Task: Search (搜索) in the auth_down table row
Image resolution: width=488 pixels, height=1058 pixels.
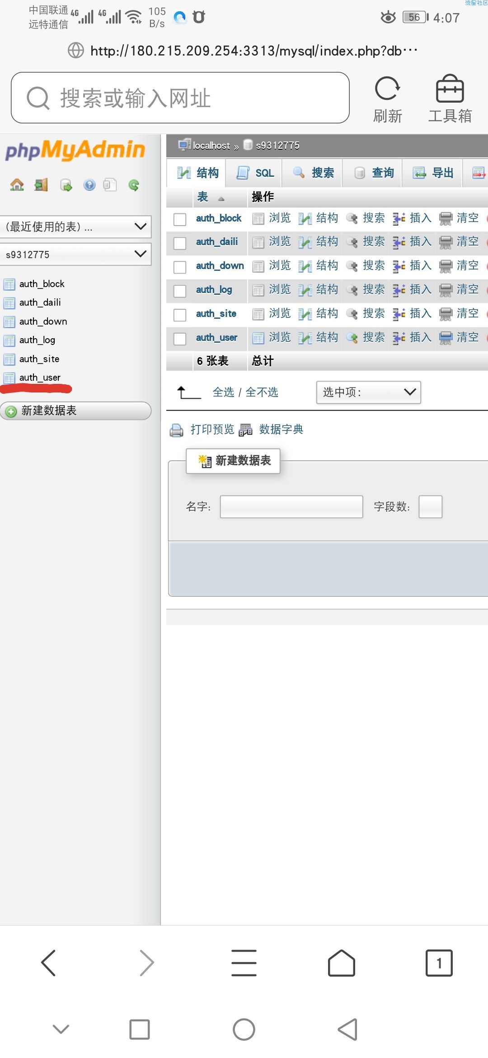Action: (x=366, y=266)
